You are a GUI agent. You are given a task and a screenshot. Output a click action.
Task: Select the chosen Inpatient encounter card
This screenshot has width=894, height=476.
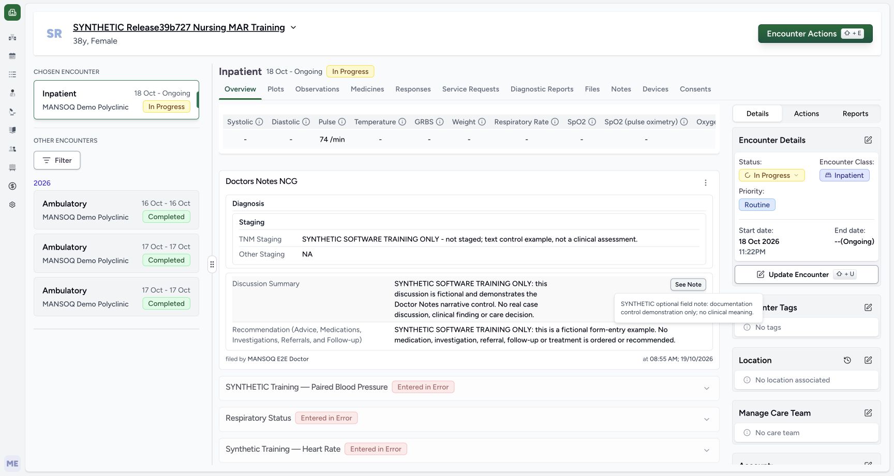(x=116, y=100)
